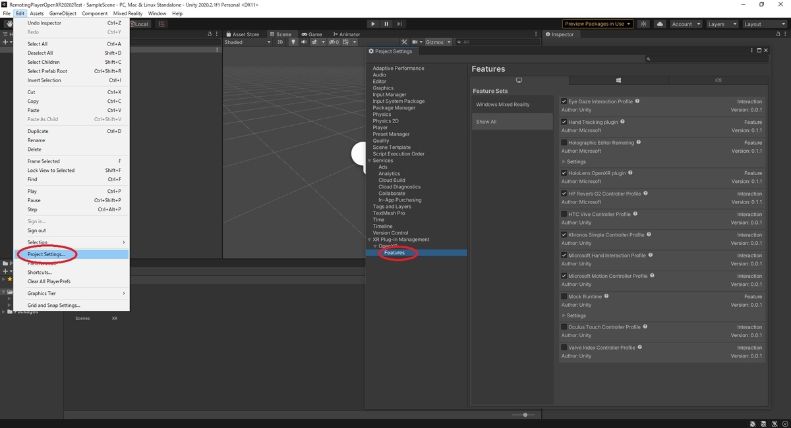Uncheck Hand Tracking plugin checkbox

pyautogui.click(x=564, y=122)
